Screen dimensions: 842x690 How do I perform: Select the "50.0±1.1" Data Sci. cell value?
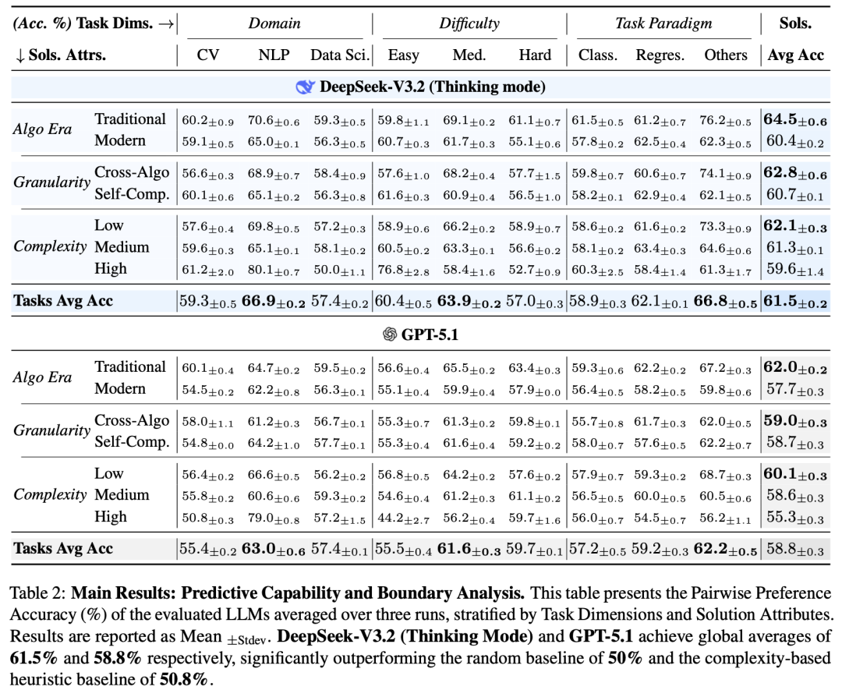pyautogui.click(x=340, y=269)
